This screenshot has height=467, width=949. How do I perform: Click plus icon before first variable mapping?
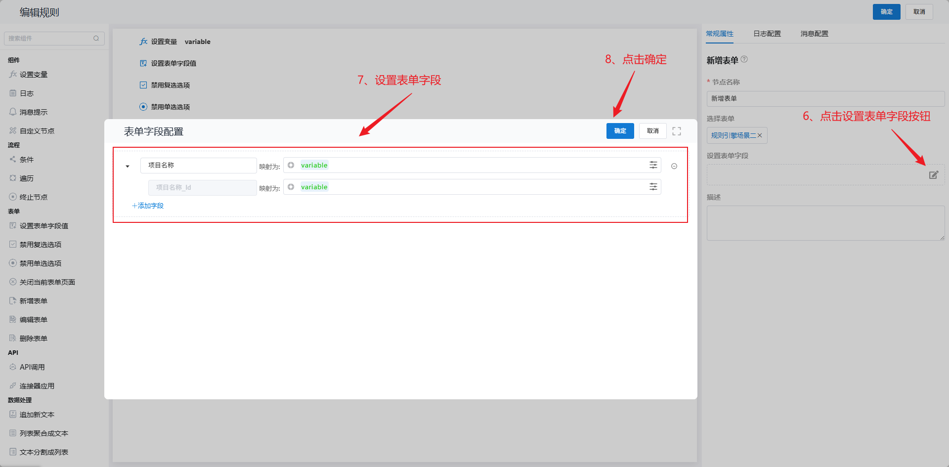tap(291, 165)
